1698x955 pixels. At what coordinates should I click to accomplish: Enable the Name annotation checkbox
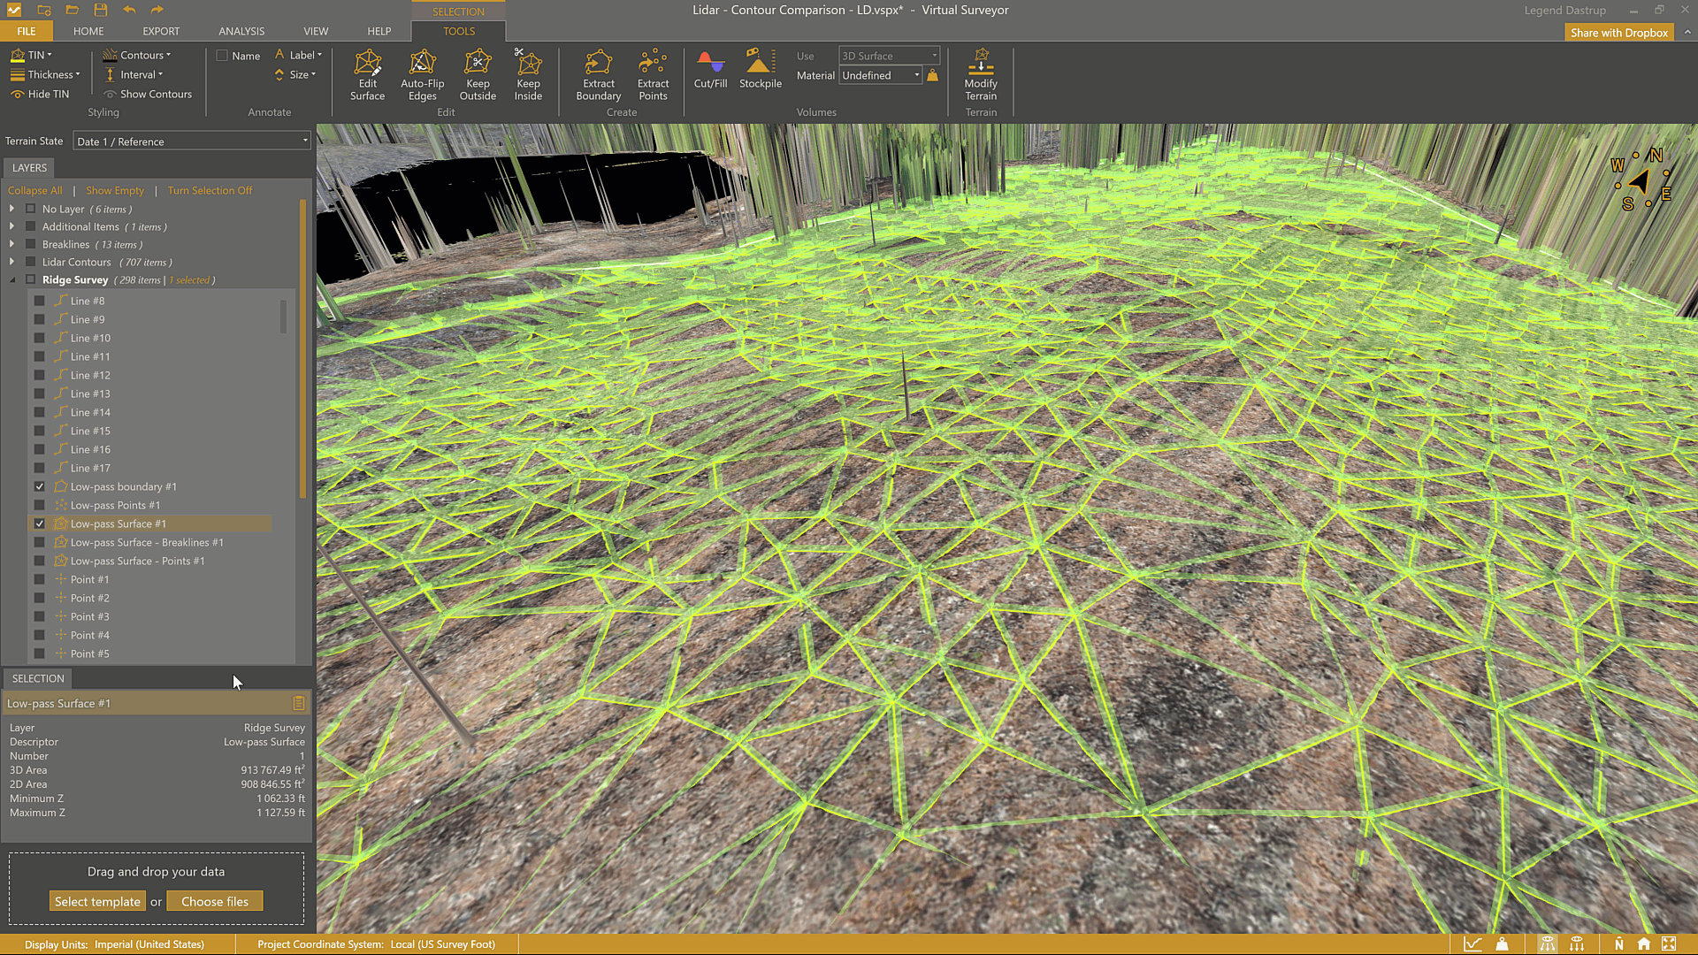(222, 56)
